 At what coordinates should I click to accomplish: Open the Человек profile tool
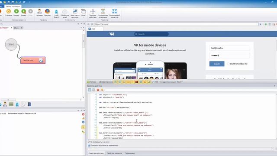click(39, 13)
